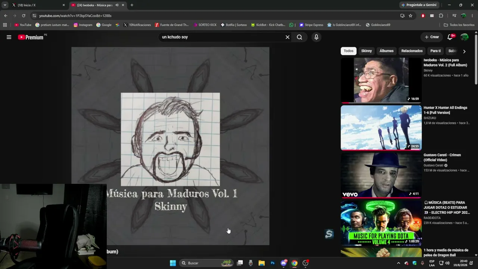Open 'Gustavo Cerati - Crimen' title link

[x=442, y=157]
